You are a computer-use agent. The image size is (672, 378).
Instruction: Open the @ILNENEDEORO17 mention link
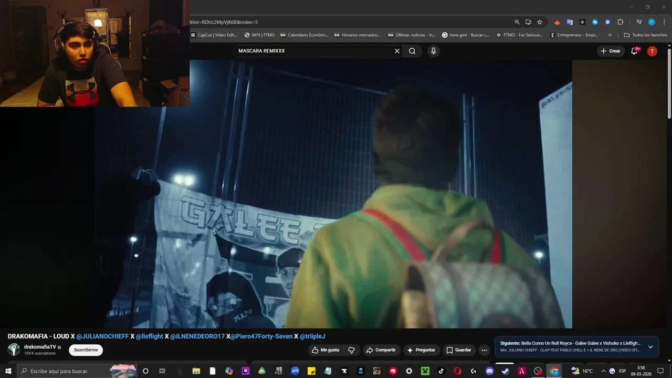(x=197, y=336)
